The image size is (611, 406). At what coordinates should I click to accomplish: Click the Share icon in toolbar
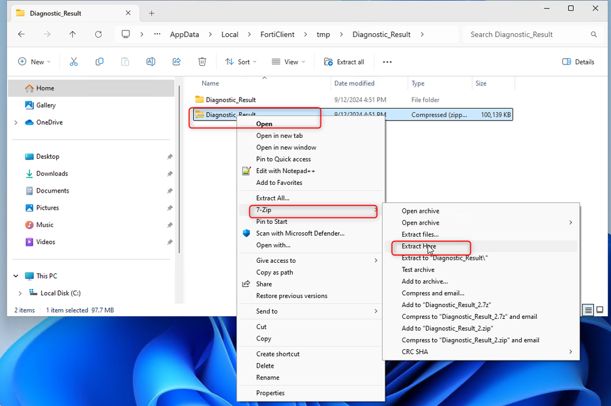[x=176, y=62]
